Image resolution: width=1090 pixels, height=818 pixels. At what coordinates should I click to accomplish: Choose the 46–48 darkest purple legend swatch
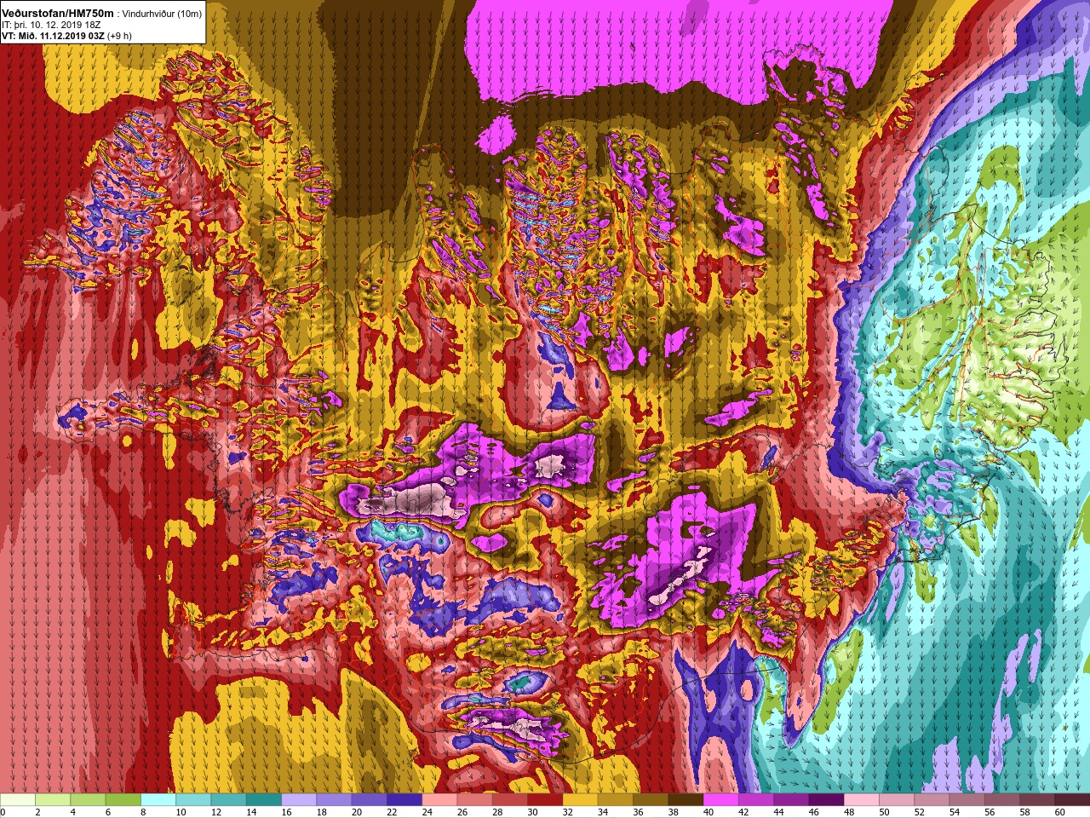[x=826, y=800]
